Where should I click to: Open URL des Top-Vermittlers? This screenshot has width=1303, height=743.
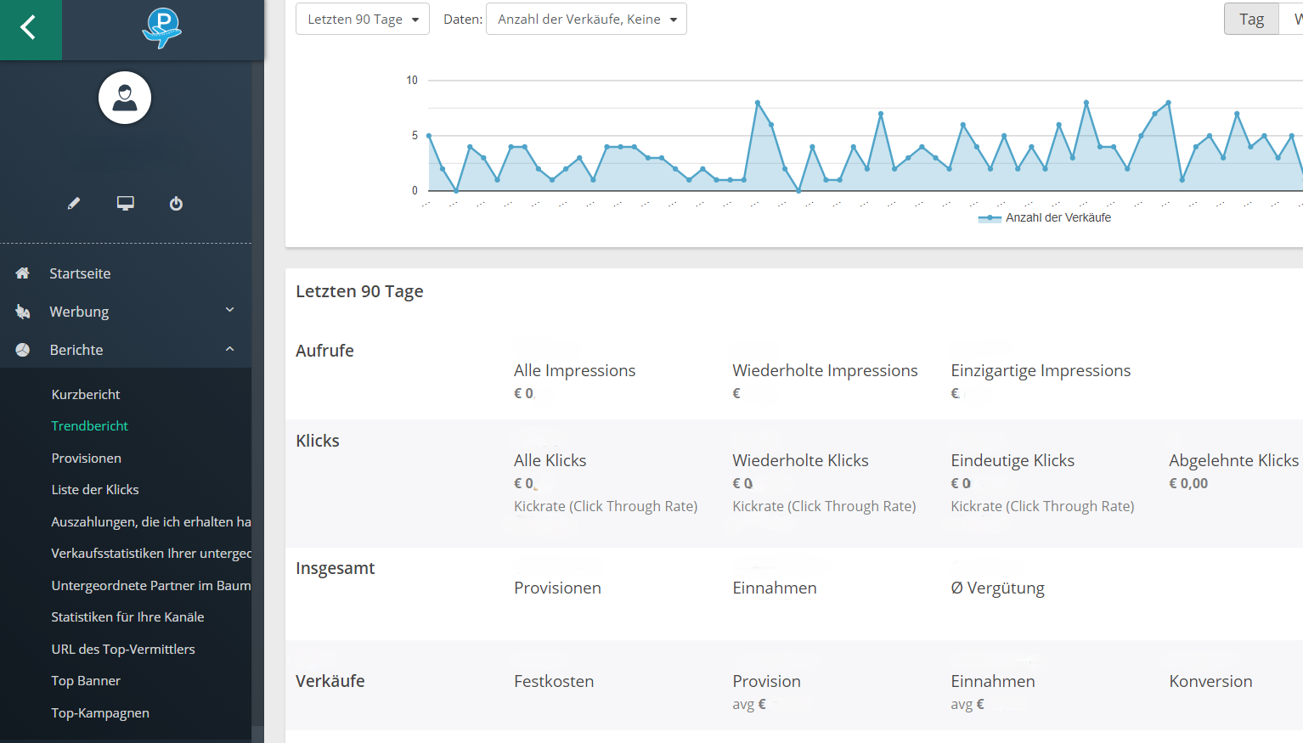tap(123, 649)
